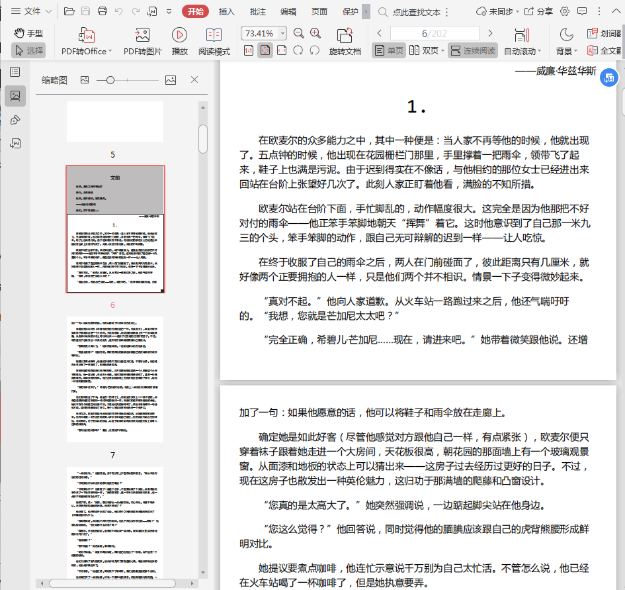625x590 pixels.
Task: Collapse the ribbon with the up chevron
Action: (616, 11)
